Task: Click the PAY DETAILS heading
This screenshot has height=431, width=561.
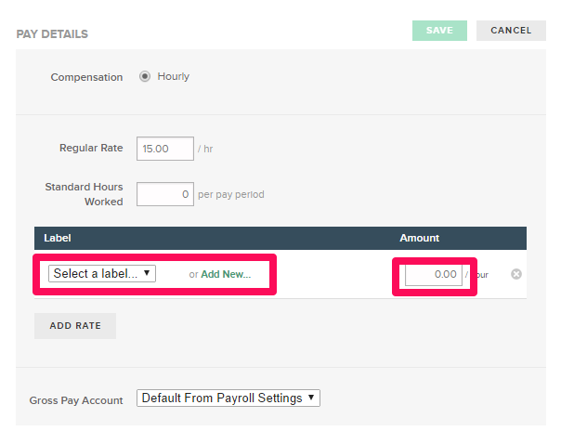Action: point(52,34)
